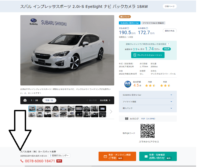Click dealer name スバル信州（株）カースポット長野
Image resolution: width=200 pixels, height=167 pixels.
[x=38, y=152]
